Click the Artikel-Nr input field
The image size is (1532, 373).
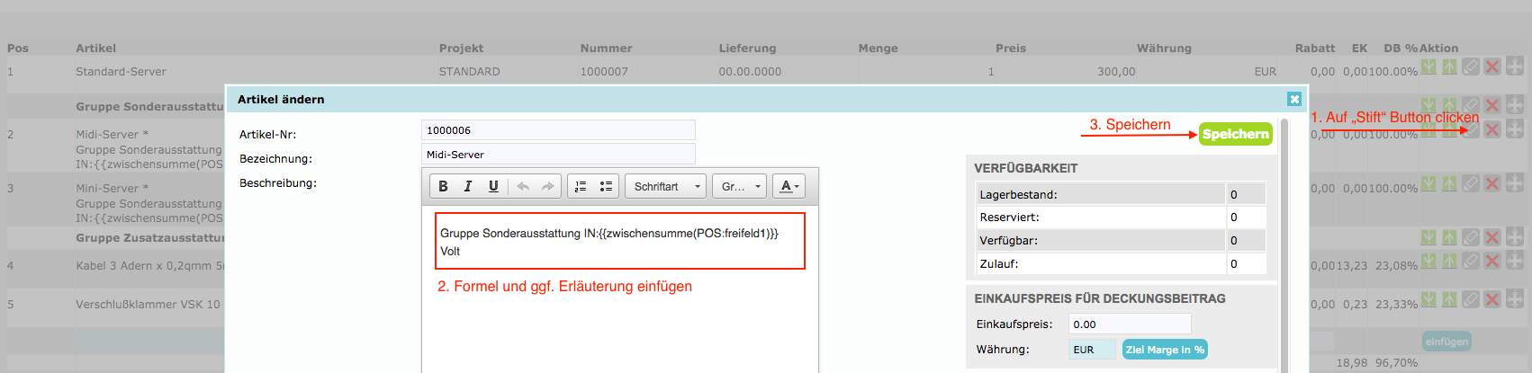[x=558, y=130]
